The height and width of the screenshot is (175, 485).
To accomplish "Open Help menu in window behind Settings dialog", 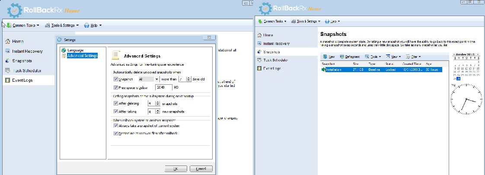I will [93, 25].
